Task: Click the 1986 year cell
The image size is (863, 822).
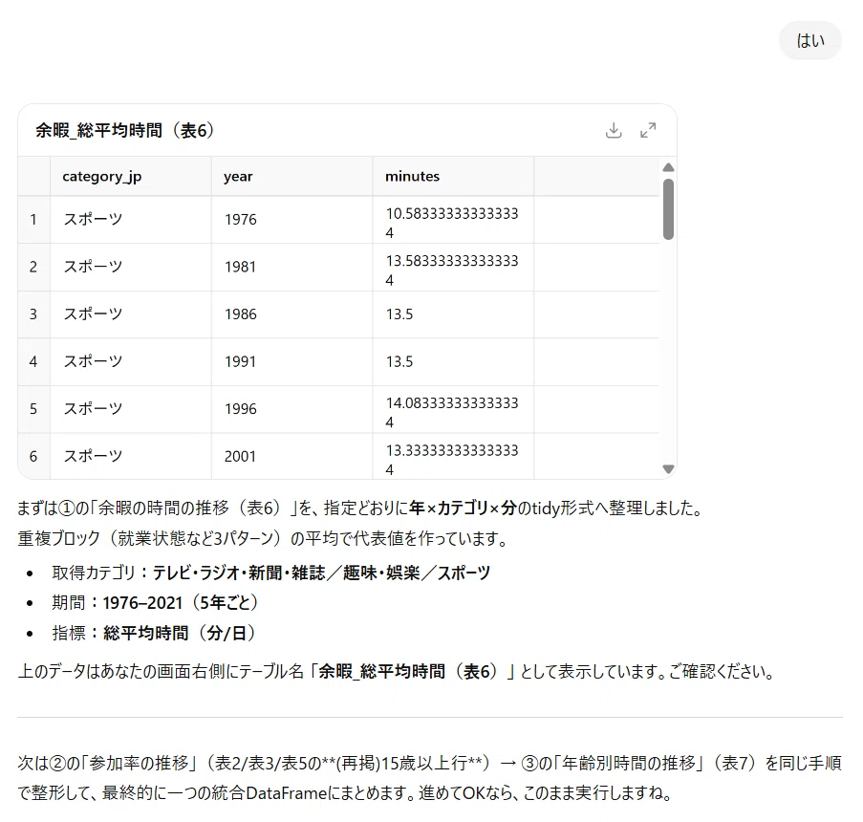Action: coord(291,314)
